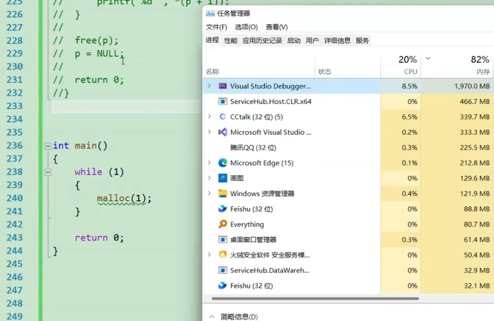Click line number 244 in the gutter
The height and width of the screenshot is (321, 494).
point(15,251)
